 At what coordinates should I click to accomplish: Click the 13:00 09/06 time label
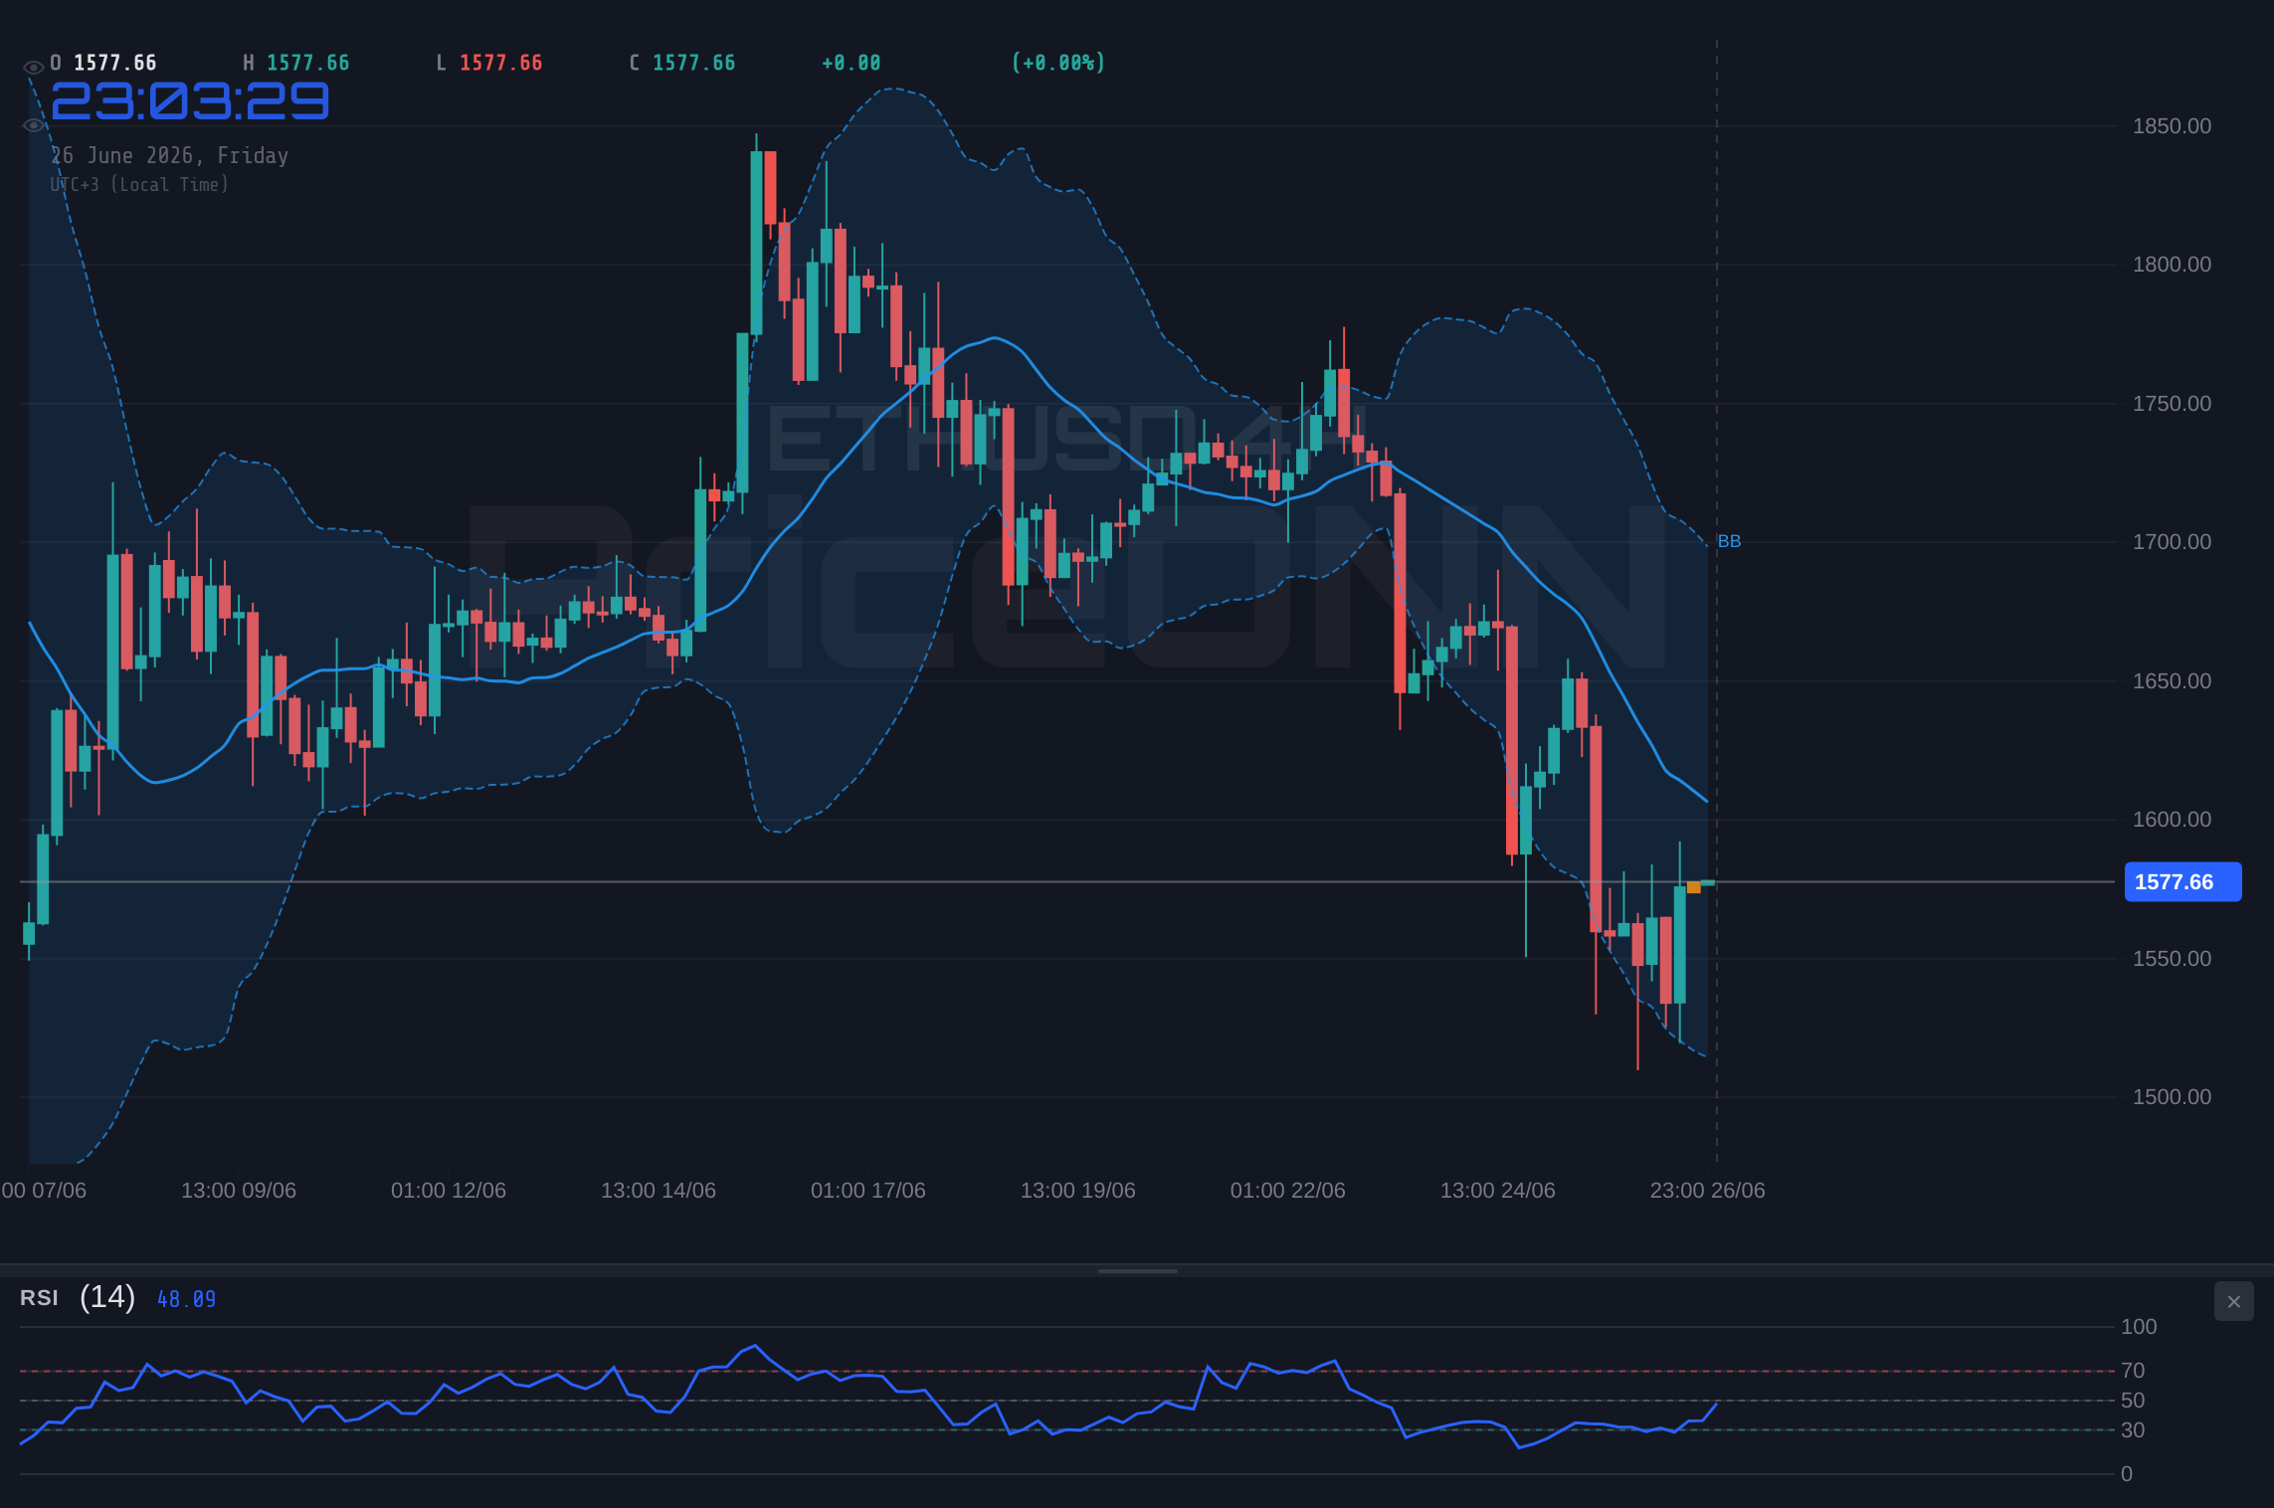point(239,1191)
